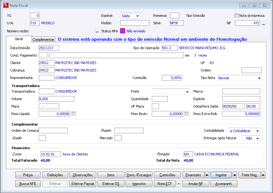Screen dimensions: 273x193
Task: Click the Prévia button
Action: [28, 175]
